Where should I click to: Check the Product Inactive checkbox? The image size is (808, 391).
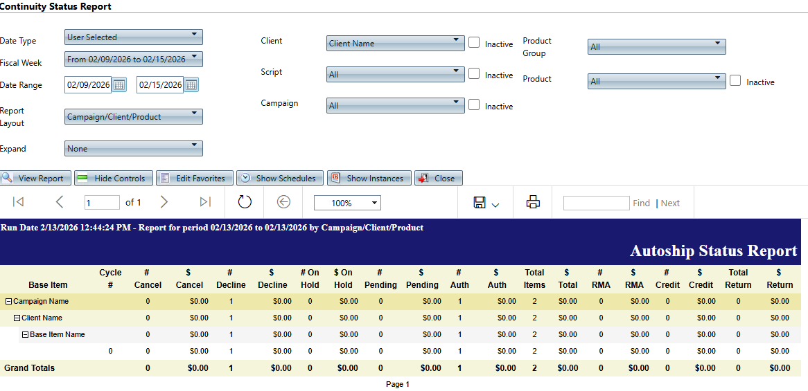pyautogui.click(x=735, y=81)
